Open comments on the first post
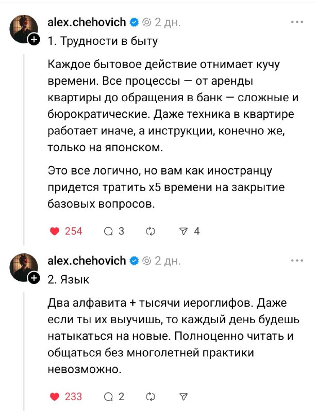This screenshot has height=413, width=316. 109,232
